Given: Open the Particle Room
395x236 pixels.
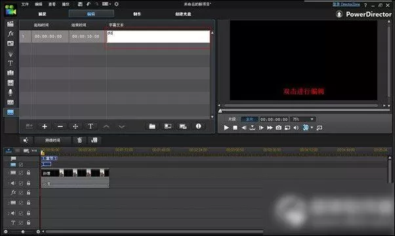Looking at the screenshot, I should pos(10,54).
